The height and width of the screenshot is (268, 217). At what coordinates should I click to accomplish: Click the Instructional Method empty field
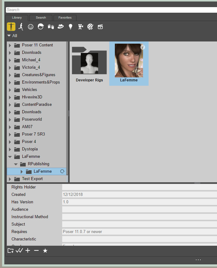[140, 217]
